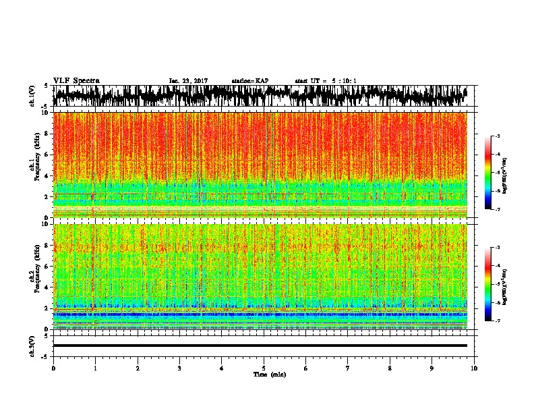
Task: Click time axis tick label "0"
Action: tap(53, 368)
